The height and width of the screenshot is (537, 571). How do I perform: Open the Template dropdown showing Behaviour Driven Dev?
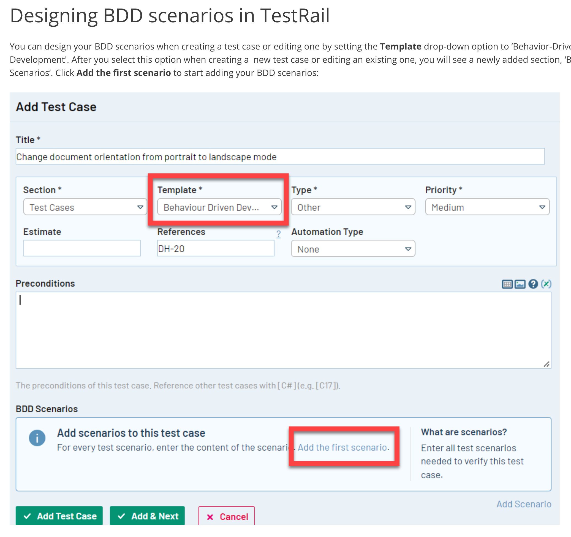[x=219, y=207]
